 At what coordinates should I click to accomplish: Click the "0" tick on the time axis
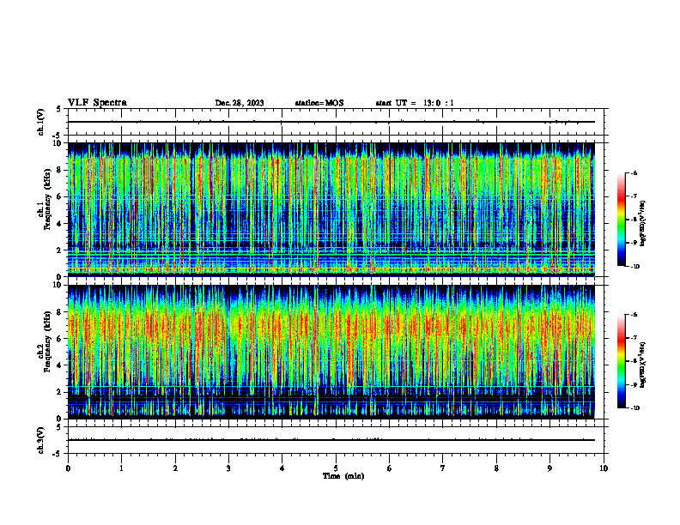68,468
